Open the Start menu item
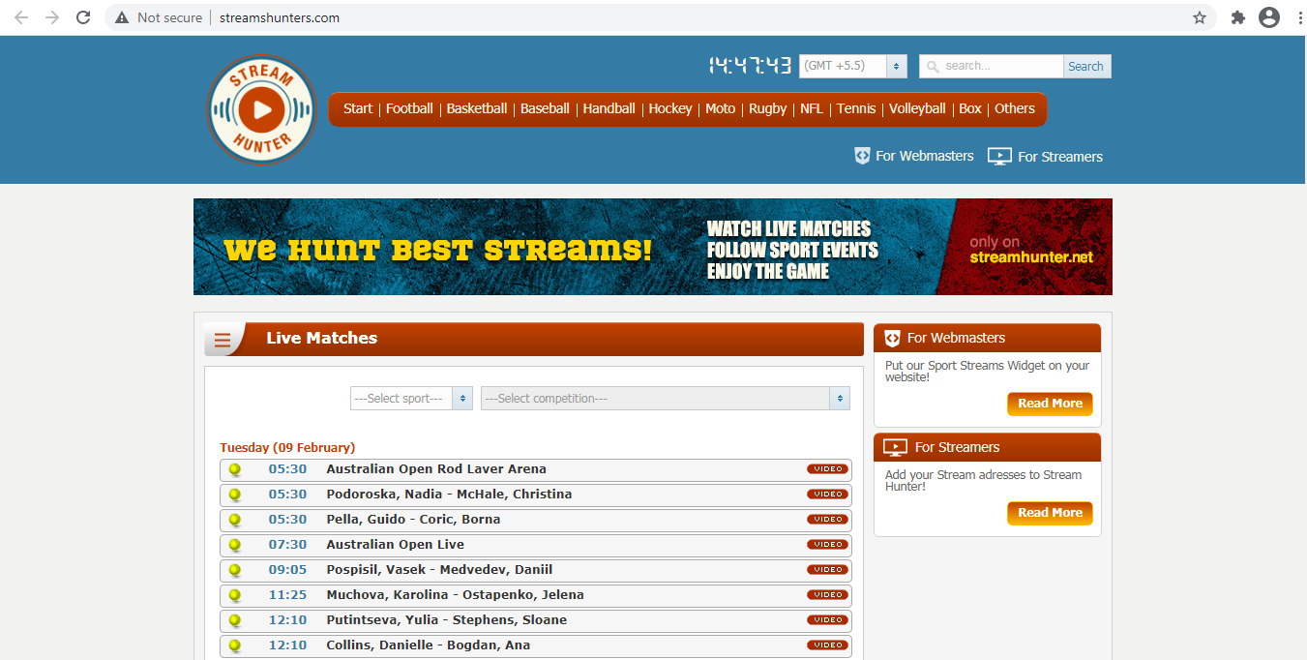1307x660 pixels. [358, 108]
